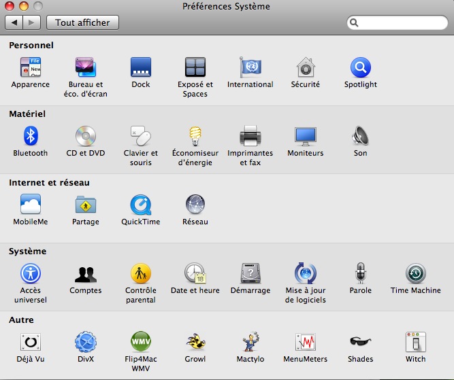Open the Dock preferences
Image resolution: width=454 pixels, height=380 pixels.
[141, 68]
